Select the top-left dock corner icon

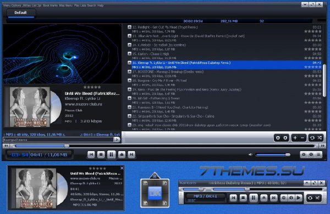pyautogui.click(x=145, y=183)
